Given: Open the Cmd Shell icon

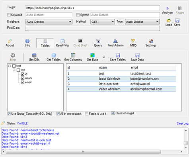Looking at the screenshot, I should (x=80, y=41).
